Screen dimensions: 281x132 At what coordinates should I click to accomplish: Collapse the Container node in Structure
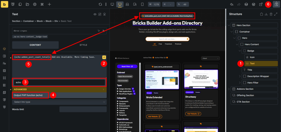coord(232,32)
